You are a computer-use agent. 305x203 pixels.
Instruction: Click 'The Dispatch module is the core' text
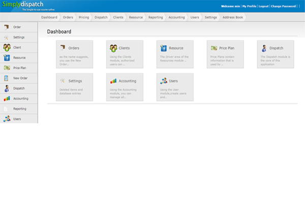click(276, 60)
